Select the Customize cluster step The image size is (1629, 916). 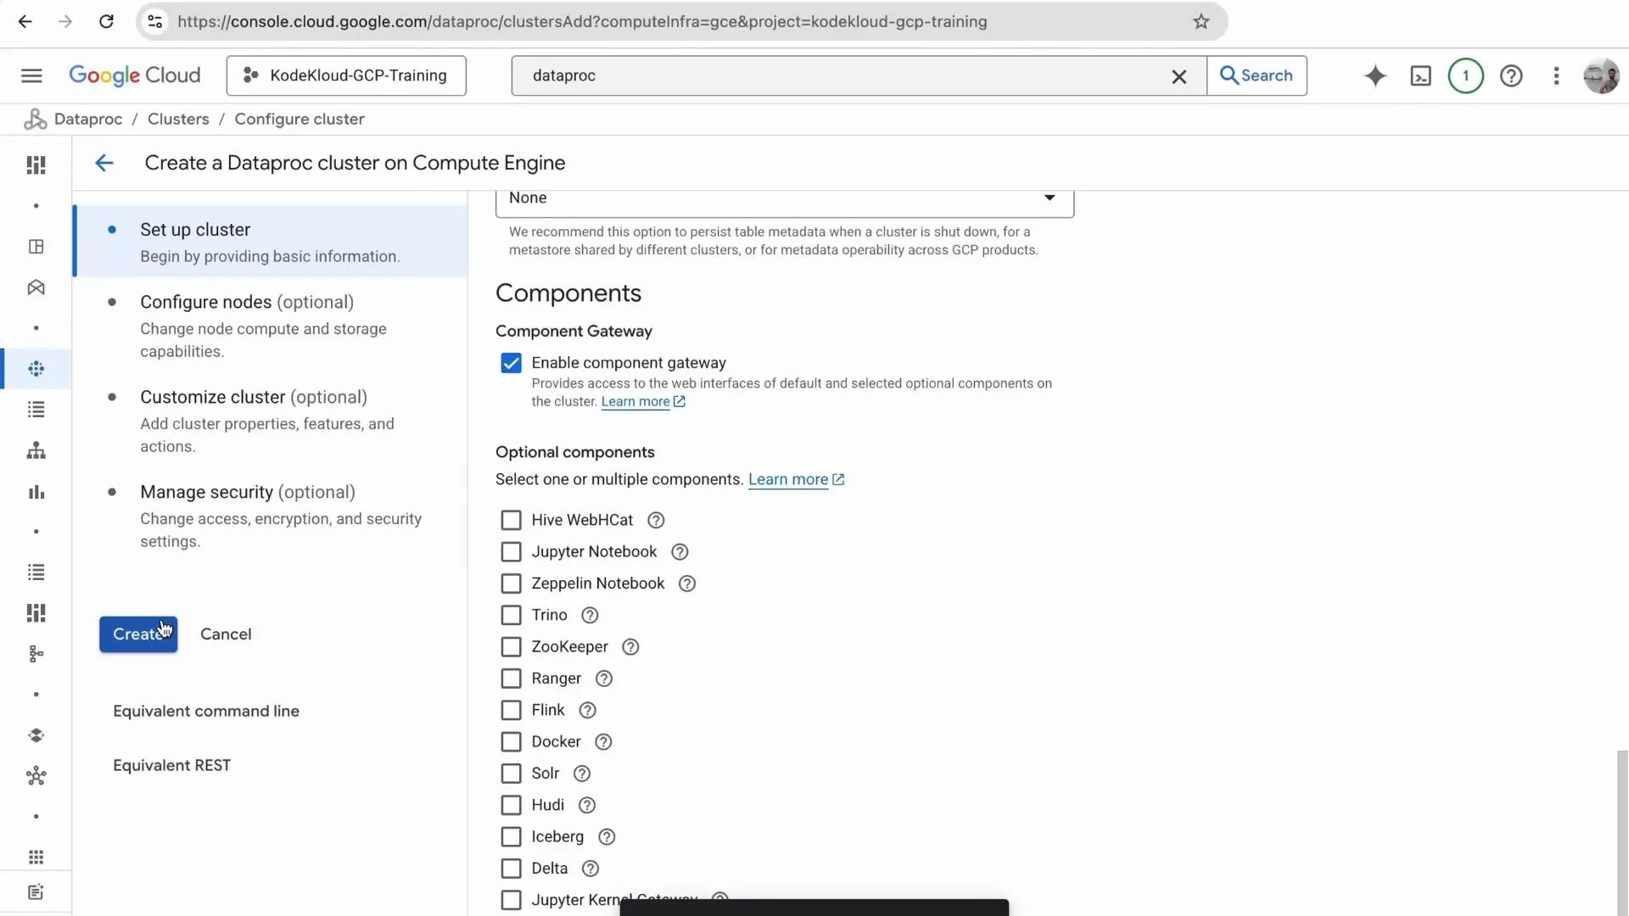tap(271, 421)
